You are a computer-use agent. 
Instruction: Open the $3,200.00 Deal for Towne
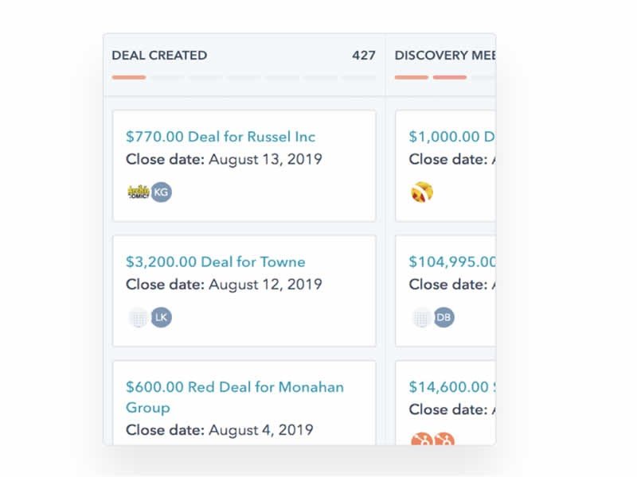click(x=217, y=262)
